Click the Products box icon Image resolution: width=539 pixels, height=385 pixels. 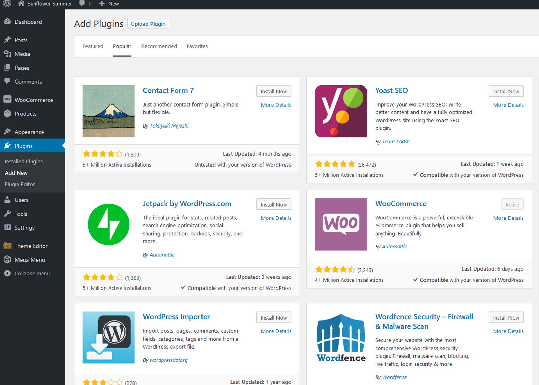[7, 113]
